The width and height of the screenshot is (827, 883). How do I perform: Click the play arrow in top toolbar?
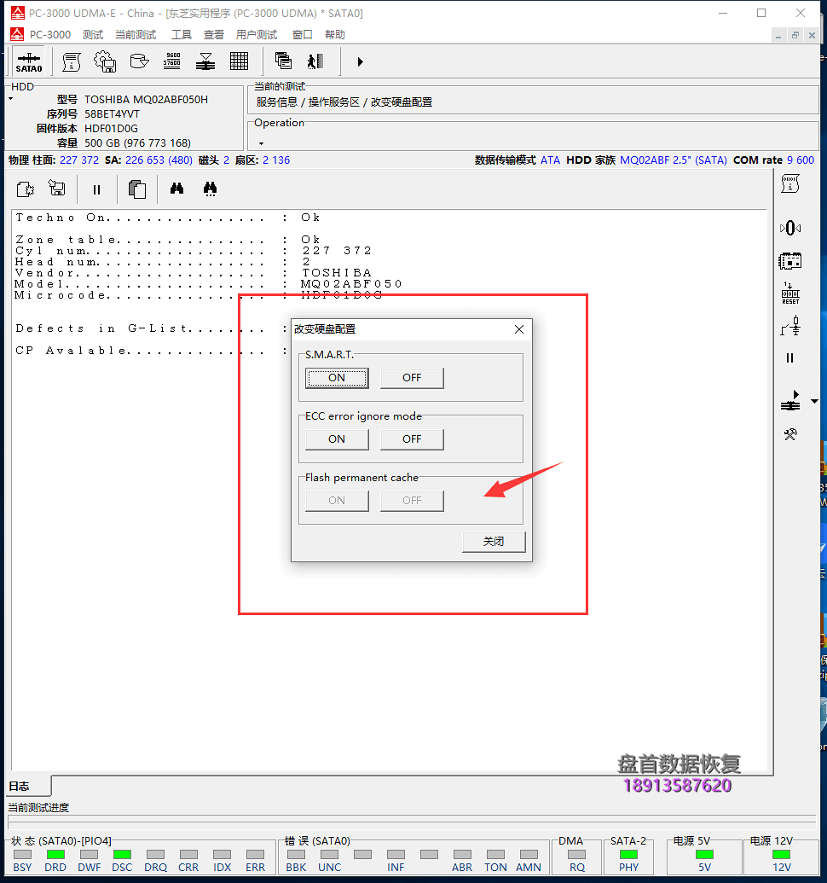point(360,61)
